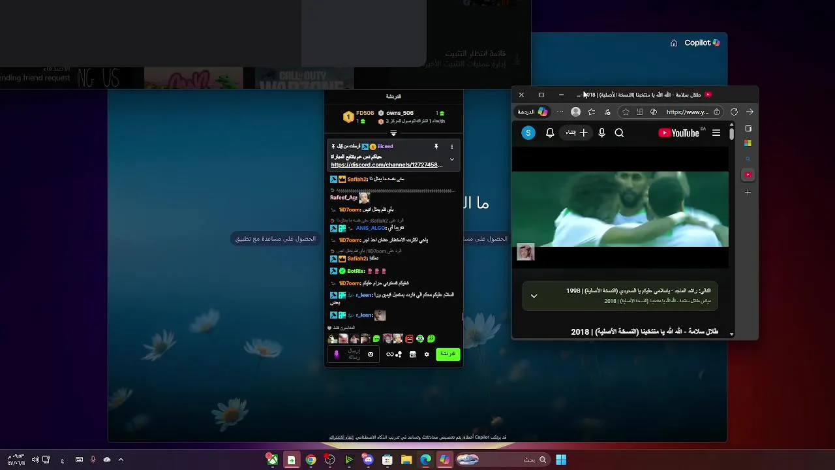Open Microsoft 365 icon in Edge sidebar
835x470 pixels.
pos(748,144)
